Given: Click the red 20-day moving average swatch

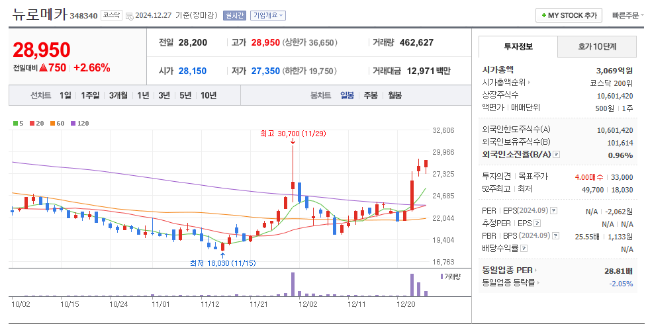Looking at the screenshot, I should click(x=32, y=124).
